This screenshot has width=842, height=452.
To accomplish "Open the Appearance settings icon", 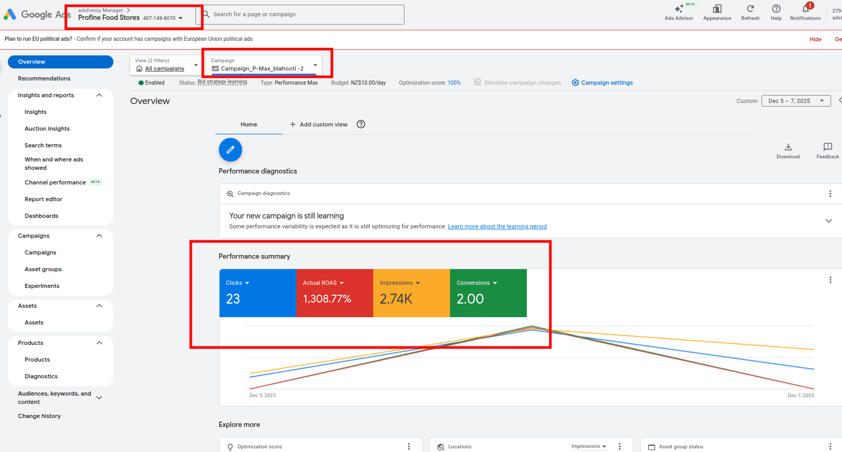I will 717,9.
